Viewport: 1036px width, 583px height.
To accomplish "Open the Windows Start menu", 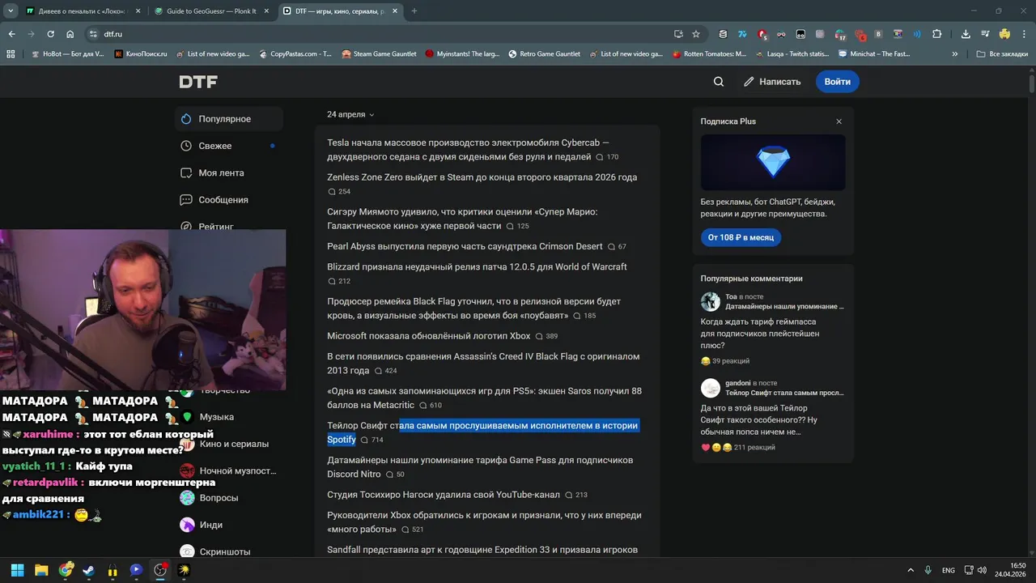I will (x=18, y=570).
